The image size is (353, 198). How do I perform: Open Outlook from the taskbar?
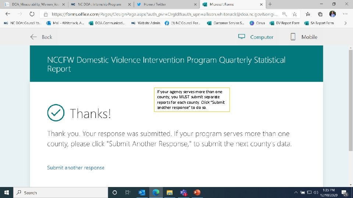click(142, 192)
